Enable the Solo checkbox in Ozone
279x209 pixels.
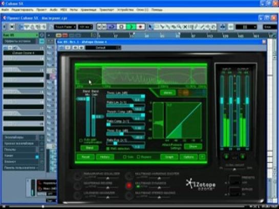[125, 157]
